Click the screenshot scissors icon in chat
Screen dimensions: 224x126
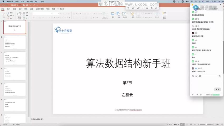click(x=196, y=76)
